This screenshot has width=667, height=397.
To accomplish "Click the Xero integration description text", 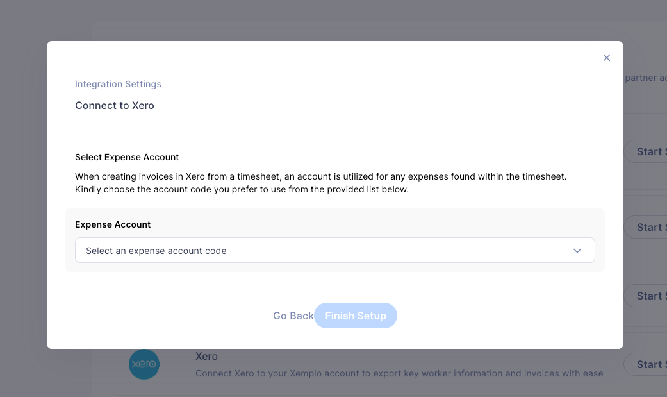I will click(x=399, y=373).
